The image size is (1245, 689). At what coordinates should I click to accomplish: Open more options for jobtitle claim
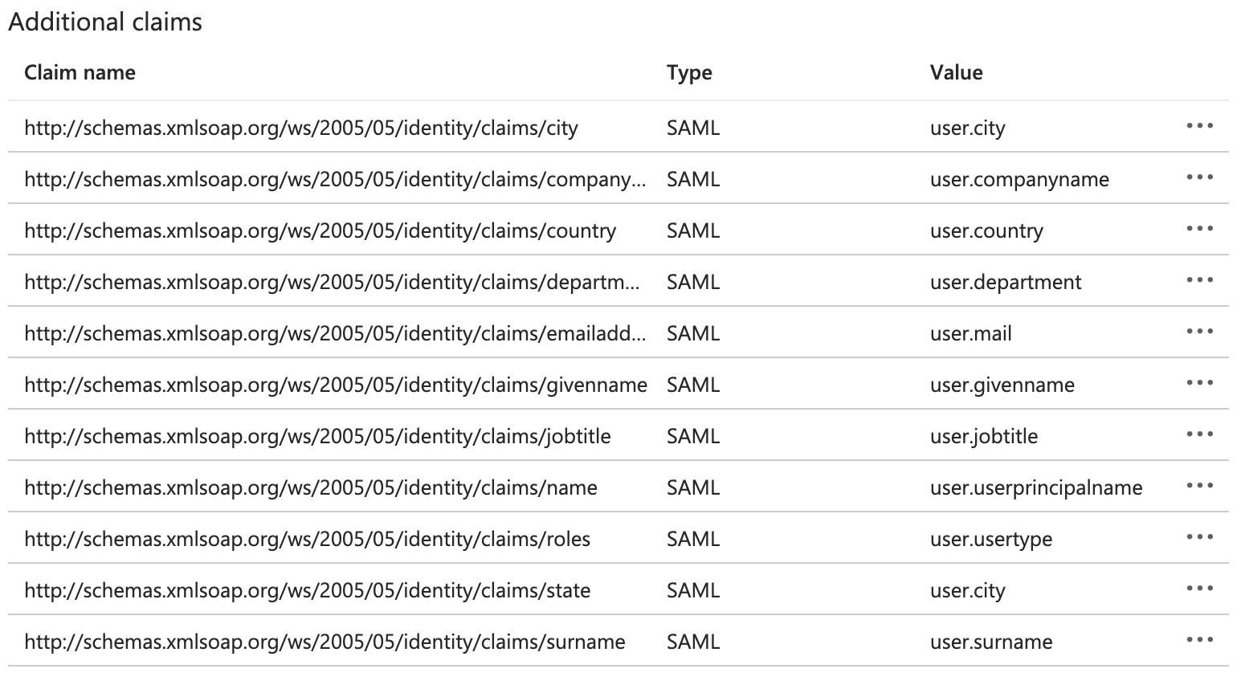[1199, 434]
